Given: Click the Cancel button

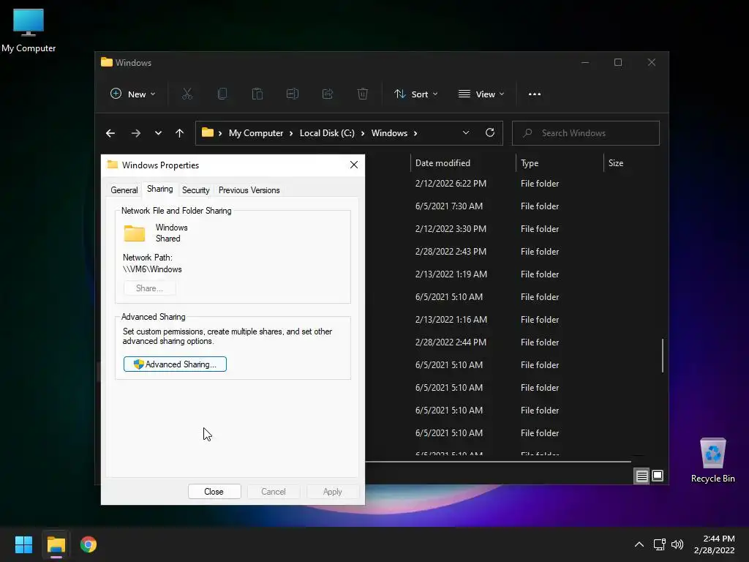Looking at the screenshot, I should click(x=274, y=492).
